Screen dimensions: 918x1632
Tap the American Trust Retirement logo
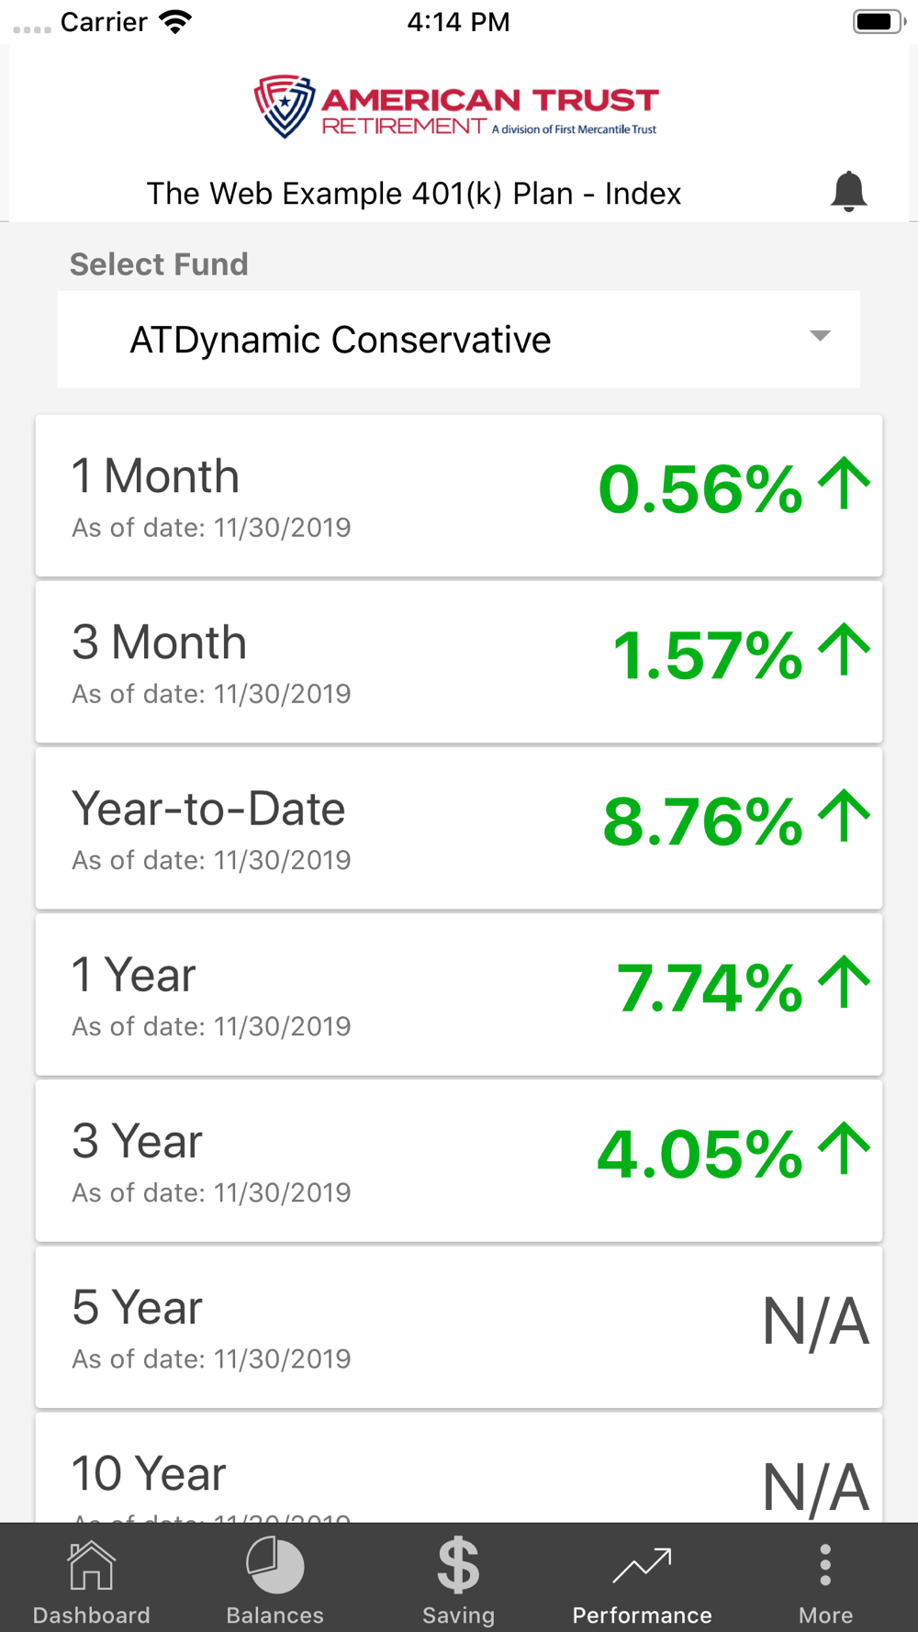tap(456, 106)
